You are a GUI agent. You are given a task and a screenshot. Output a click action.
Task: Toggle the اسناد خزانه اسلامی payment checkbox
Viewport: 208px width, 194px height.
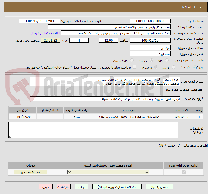[135, 67]
